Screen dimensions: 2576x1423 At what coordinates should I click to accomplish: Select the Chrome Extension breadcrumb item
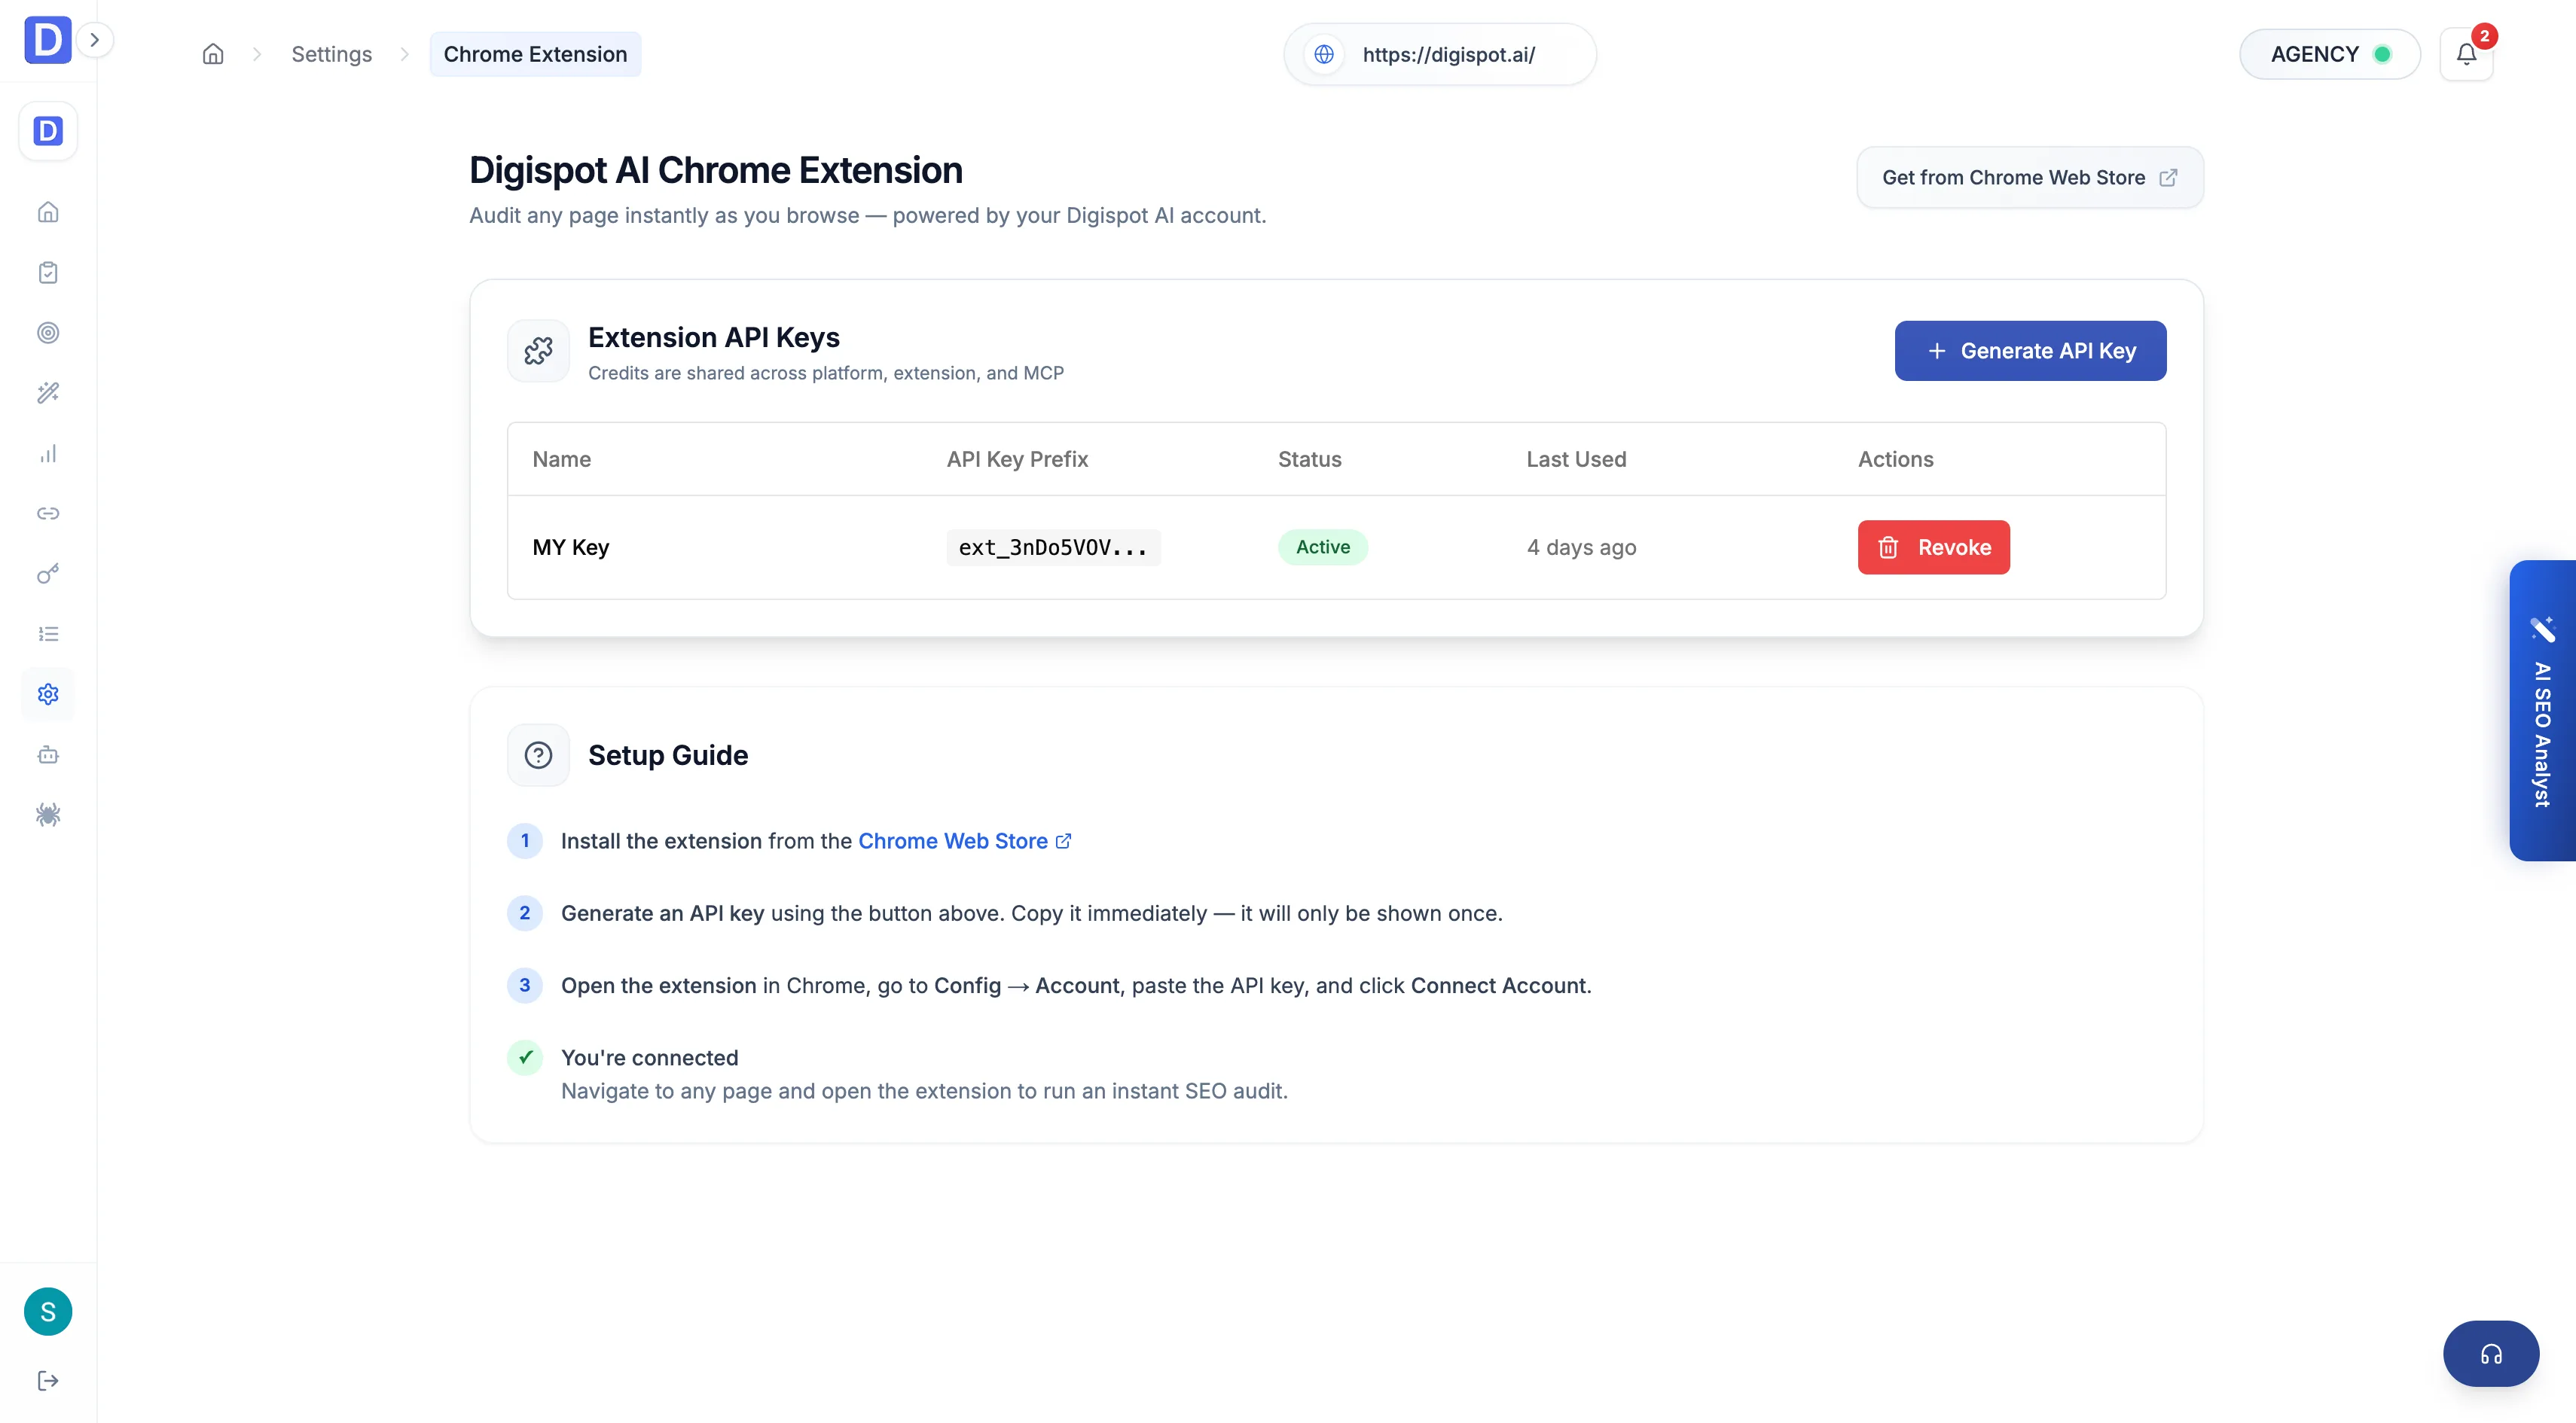(536, 54)
